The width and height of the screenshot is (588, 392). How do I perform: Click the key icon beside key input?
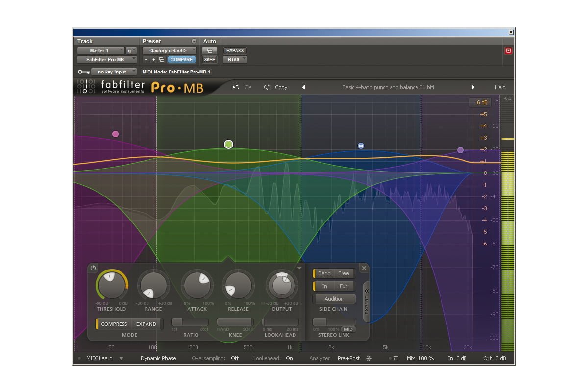pyautogui.click(x=83, y=72)
